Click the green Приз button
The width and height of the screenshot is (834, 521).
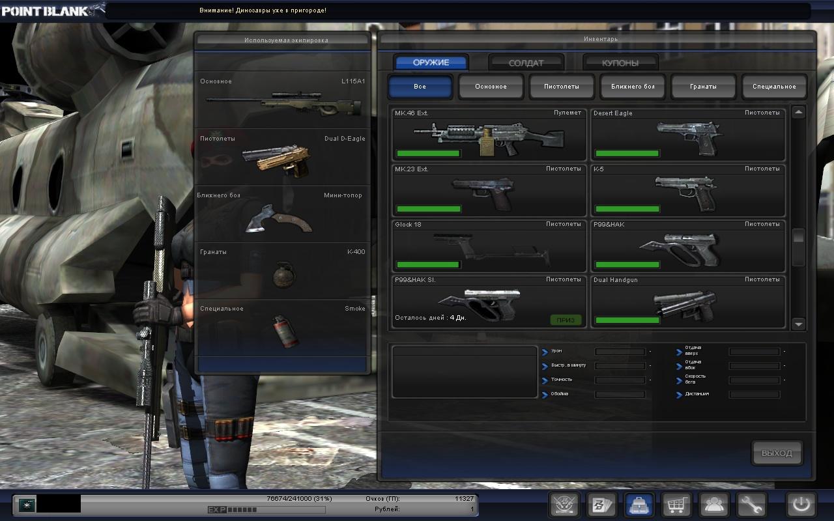(x=565, y=320)
